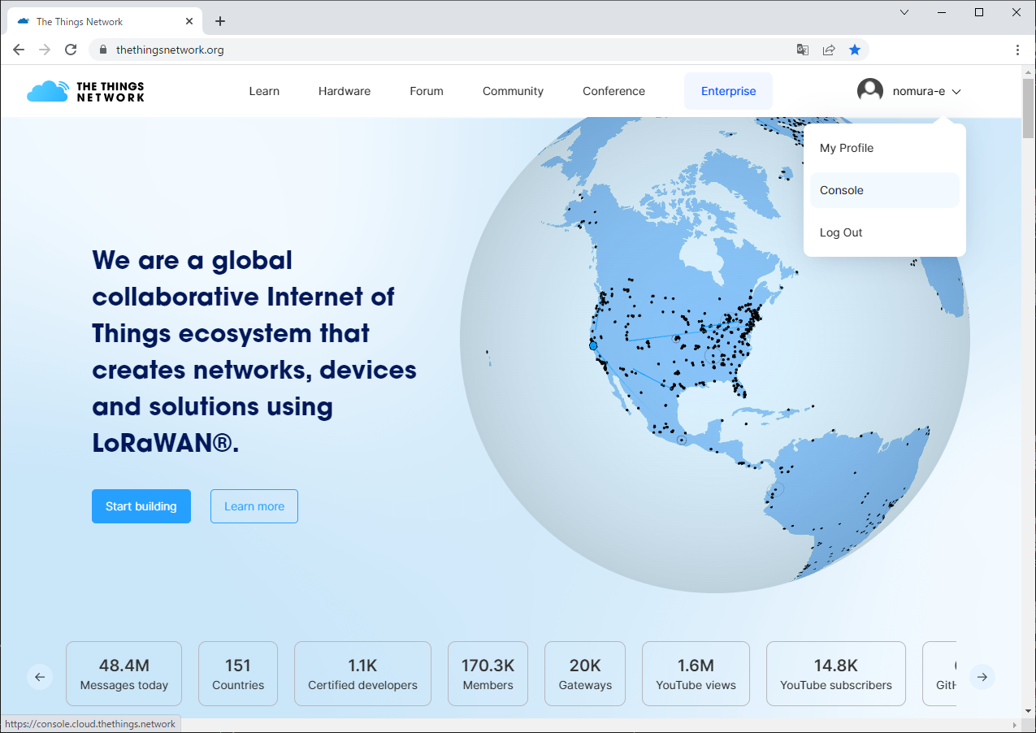This screenshot has width=1036, height=733.
Task: Click the horizontal scrollbar right arrow
Action: 1015,724
